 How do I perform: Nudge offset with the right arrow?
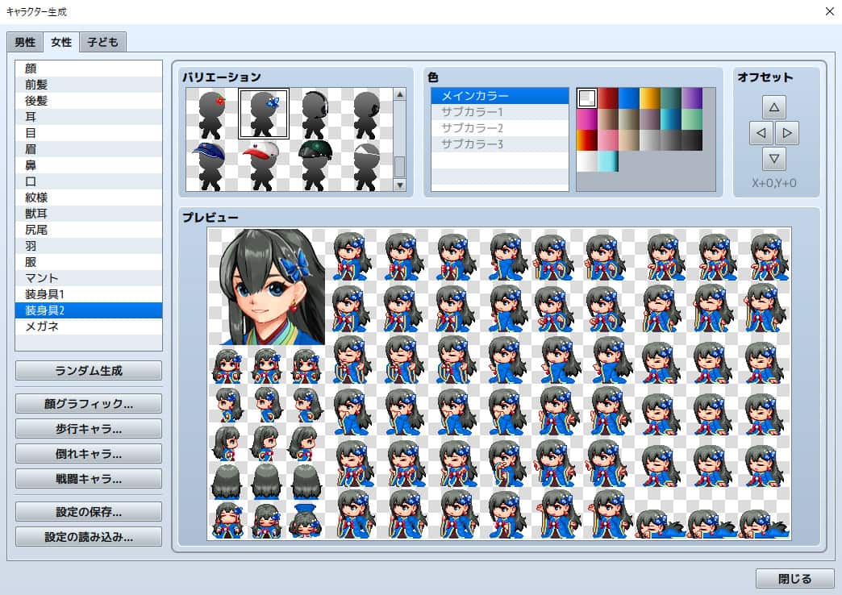point(786,132)
